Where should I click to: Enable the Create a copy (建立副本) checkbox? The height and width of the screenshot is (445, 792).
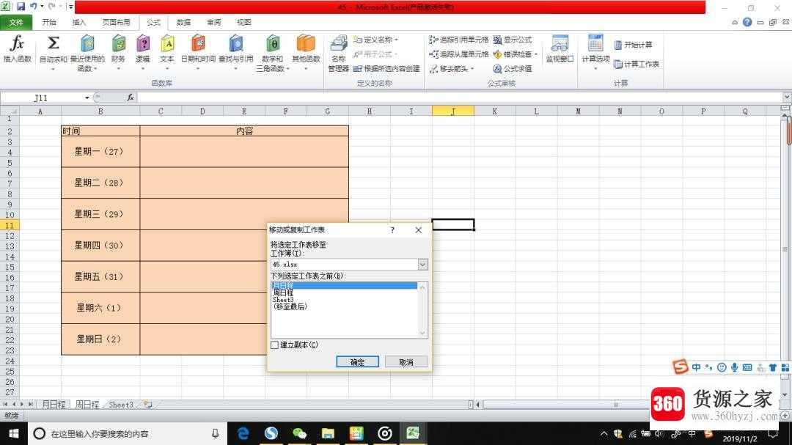pyautogui.click(x=275, y=345)
